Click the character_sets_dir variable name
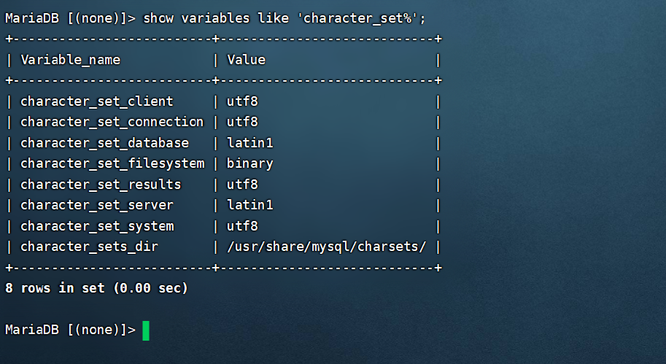This screenshot has height=364, width=666. [89, 247]
